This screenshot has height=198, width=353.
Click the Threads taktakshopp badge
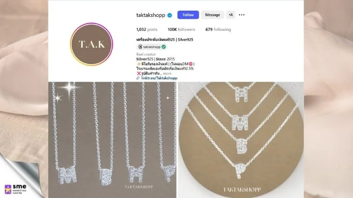point(151,47)
